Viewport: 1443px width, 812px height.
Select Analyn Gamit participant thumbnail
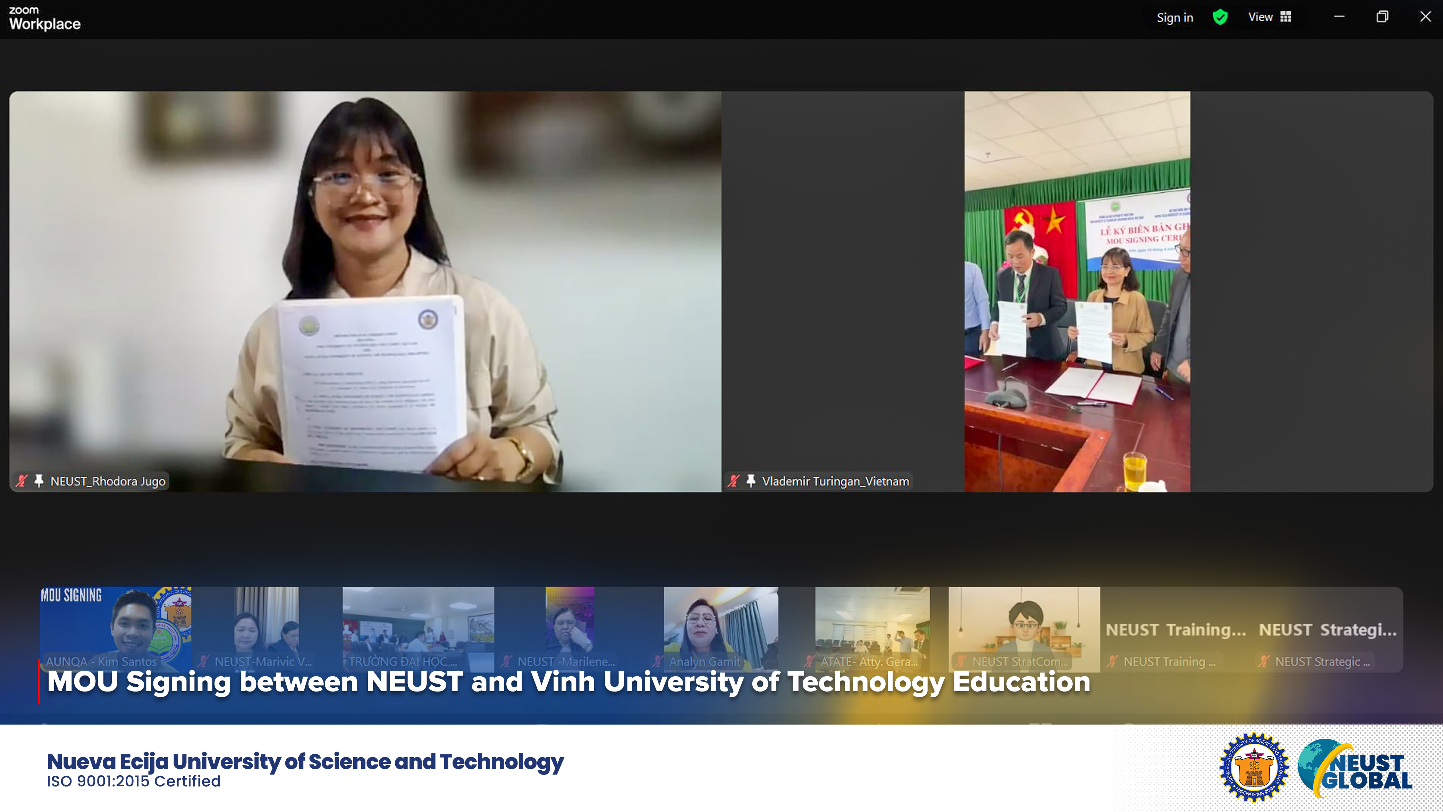721,629
